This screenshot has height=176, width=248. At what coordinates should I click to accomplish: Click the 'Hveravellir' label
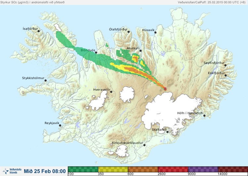coord(102,90)
